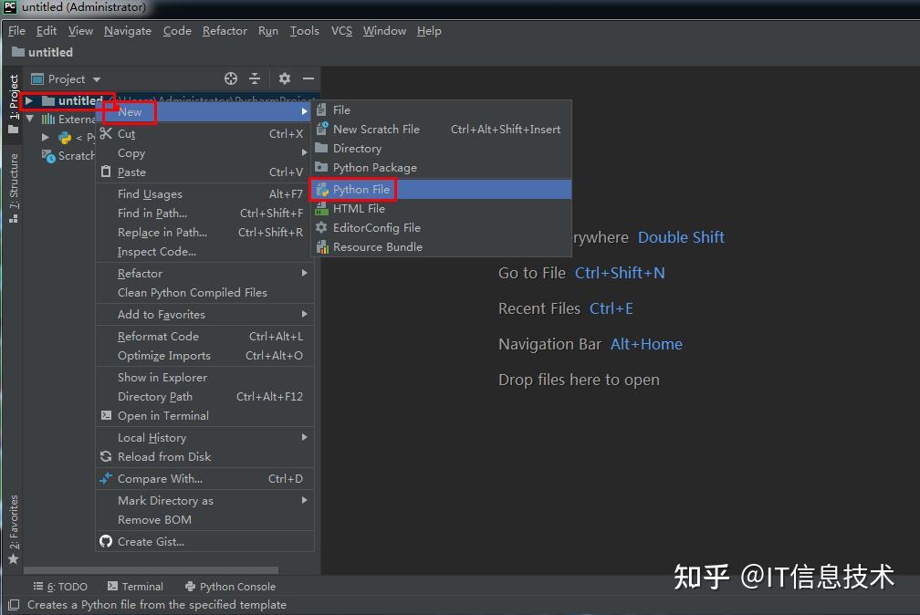Open the Mark Directory as submenu
Viewport: 920px width, 615px height.
pyautogui.click(x=165, y=500)
